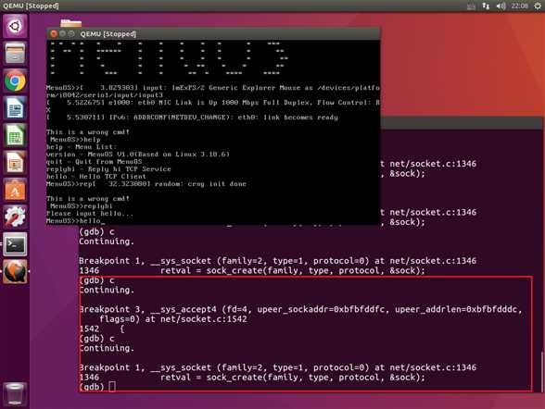Screen dimensions: 545x409
Task: Click the terminal window scrollbar
Action: [x=541, y=372]
